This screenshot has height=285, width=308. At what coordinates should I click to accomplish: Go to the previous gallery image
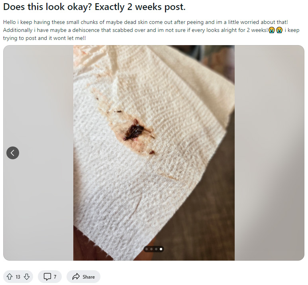[13, 153]
